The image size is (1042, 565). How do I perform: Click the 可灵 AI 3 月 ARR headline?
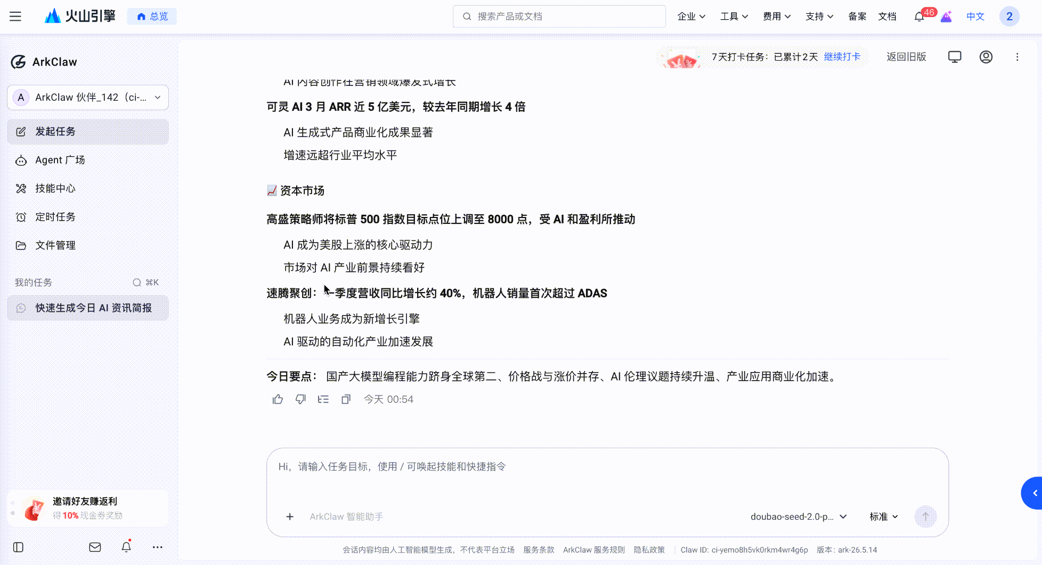(x=396, y=107)
